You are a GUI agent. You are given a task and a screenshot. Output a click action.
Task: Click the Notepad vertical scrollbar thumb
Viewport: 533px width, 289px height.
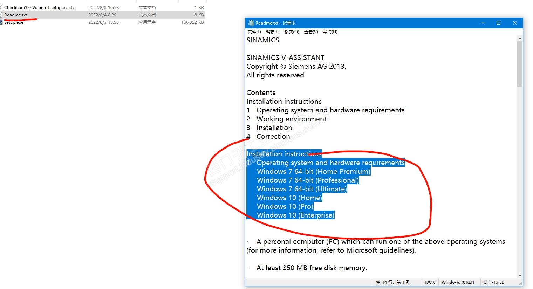click(520, 64)
